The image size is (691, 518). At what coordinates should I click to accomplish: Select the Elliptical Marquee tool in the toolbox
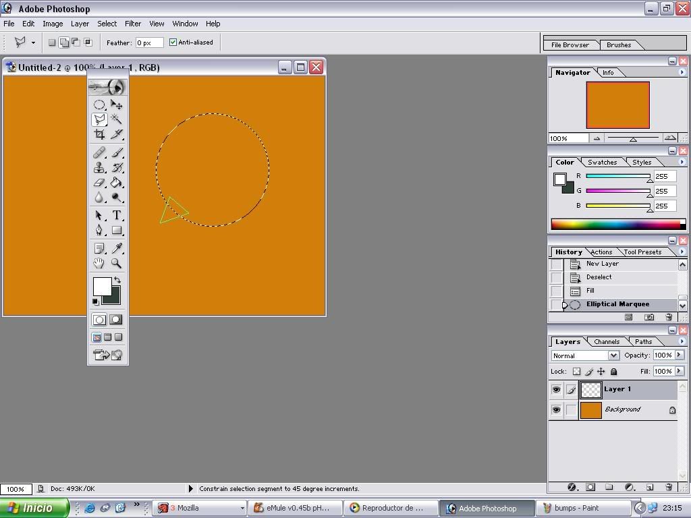point(99,105)
